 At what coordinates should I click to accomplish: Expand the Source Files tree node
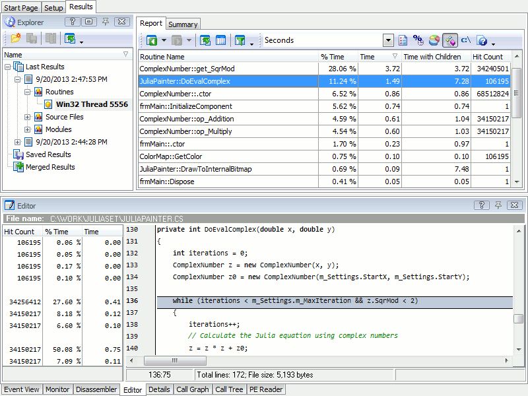pos(28,117)
